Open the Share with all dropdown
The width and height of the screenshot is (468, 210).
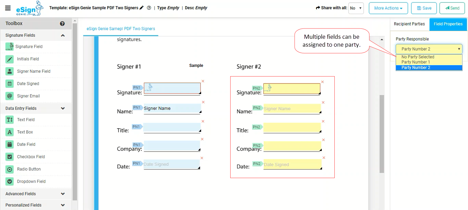[x=356, y=8]
